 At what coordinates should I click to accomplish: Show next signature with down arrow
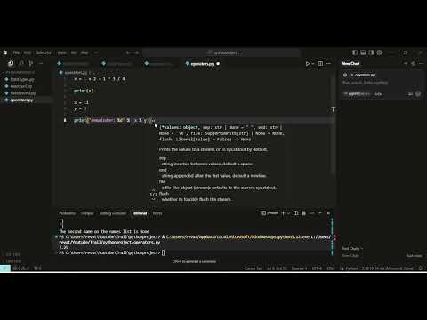pyautogui.click(x=153, y=199)
